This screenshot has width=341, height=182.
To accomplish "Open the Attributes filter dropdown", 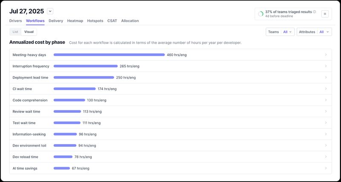I will (314, 32).
